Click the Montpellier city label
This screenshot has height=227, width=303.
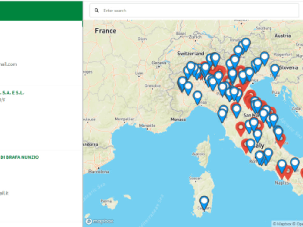125,119
